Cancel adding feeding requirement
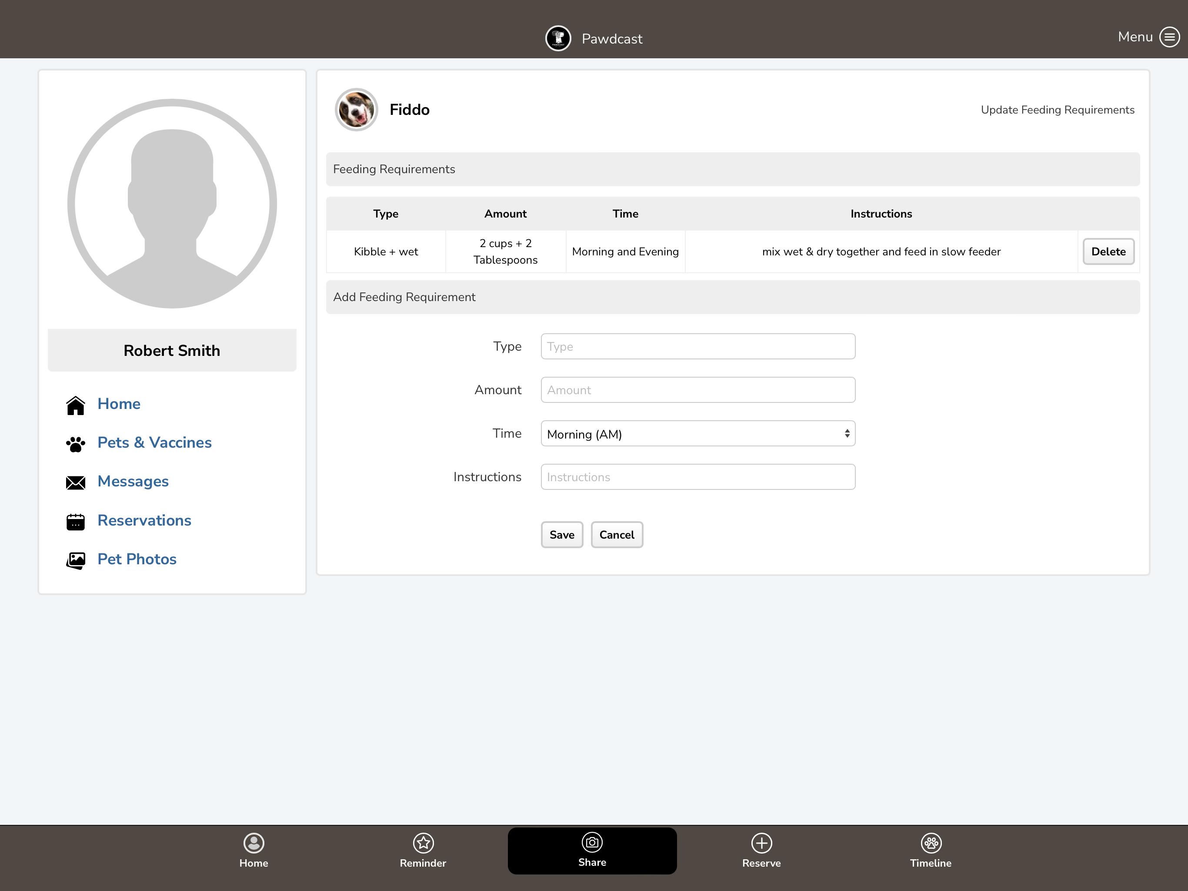 [617, 535]
